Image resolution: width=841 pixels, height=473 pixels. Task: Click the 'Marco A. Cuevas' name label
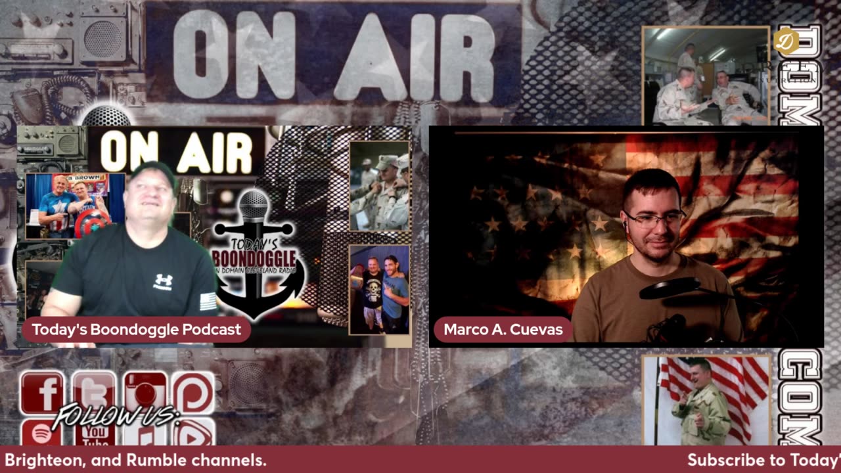click(x=503, y=330)
